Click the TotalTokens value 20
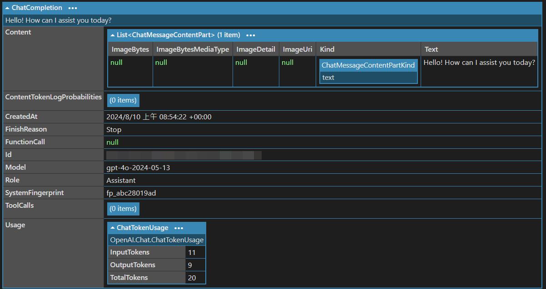The image size is (546, 289). coord(192,278)
